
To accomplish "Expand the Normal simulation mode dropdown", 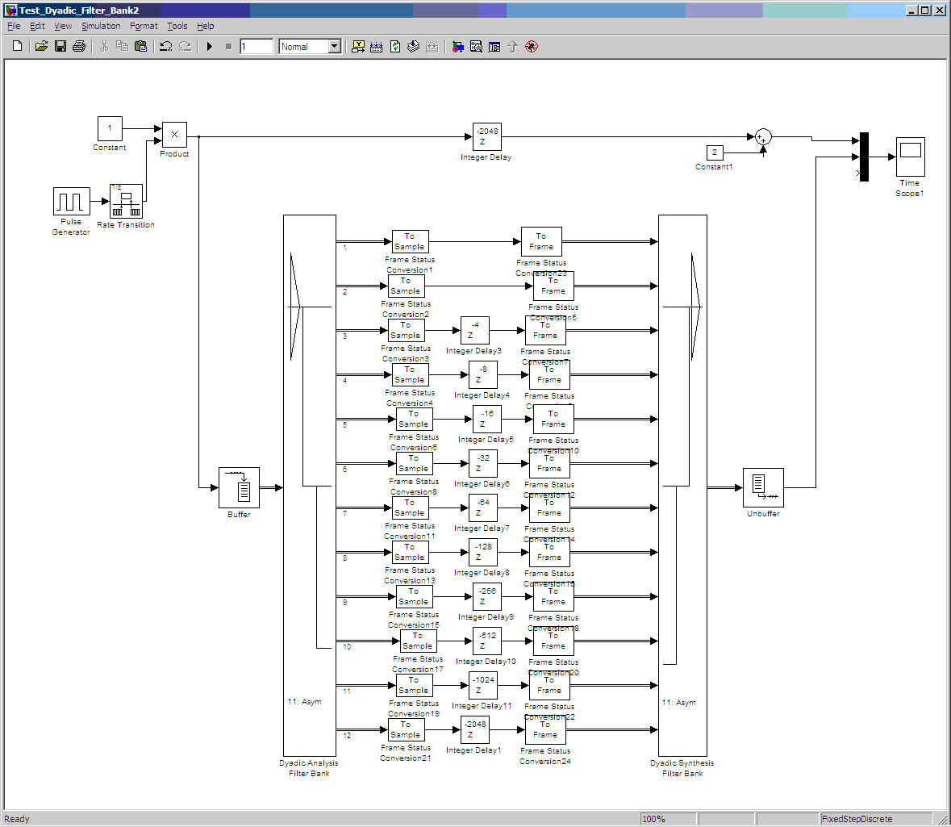I will click(334, 47).
